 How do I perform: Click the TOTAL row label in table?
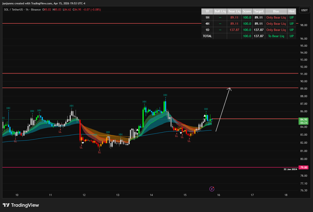pos(207,36)
